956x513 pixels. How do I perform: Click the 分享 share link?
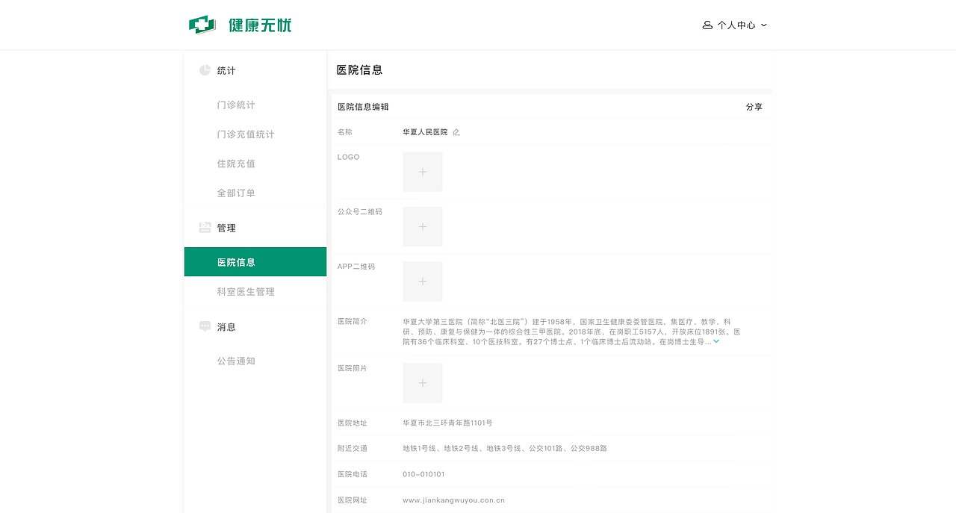tap(754, 107)
